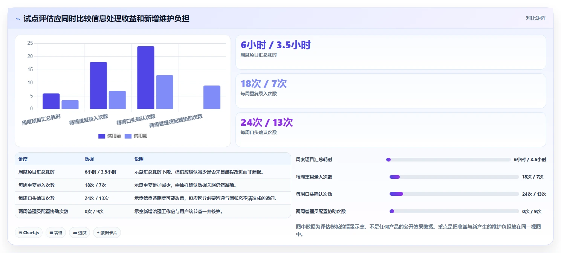
Task: Click progress list label 周度项目汇总耗时
Action: 314,160
